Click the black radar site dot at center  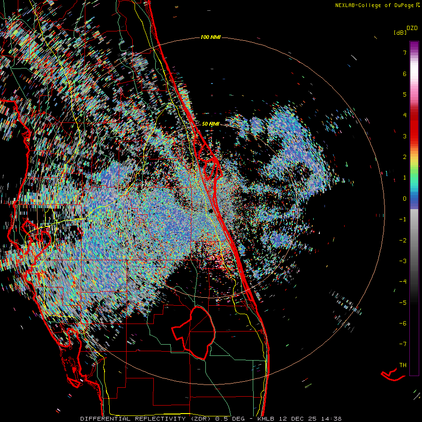click(x=211, y=211)
